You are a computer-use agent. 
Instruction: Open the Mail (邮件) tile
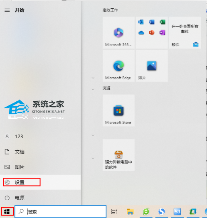coord(185,33)
